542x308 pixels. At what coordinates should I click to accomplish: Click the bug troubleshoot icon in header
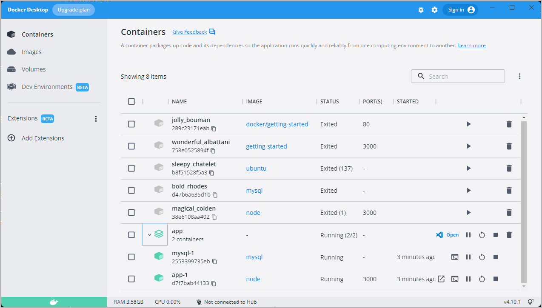pyautogui.click(x=421, y=10)
